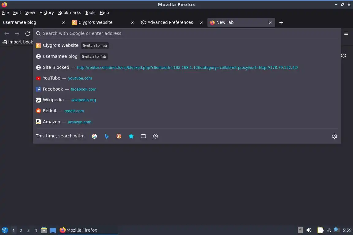Image resolution: width=353 pixels, height=235 pixels.
Task: Switch to workspace 3 in taskbar
Action: [x=28, y=230]
